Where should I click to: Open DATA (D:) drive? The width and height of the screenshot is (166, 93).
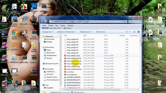(50, 74)
